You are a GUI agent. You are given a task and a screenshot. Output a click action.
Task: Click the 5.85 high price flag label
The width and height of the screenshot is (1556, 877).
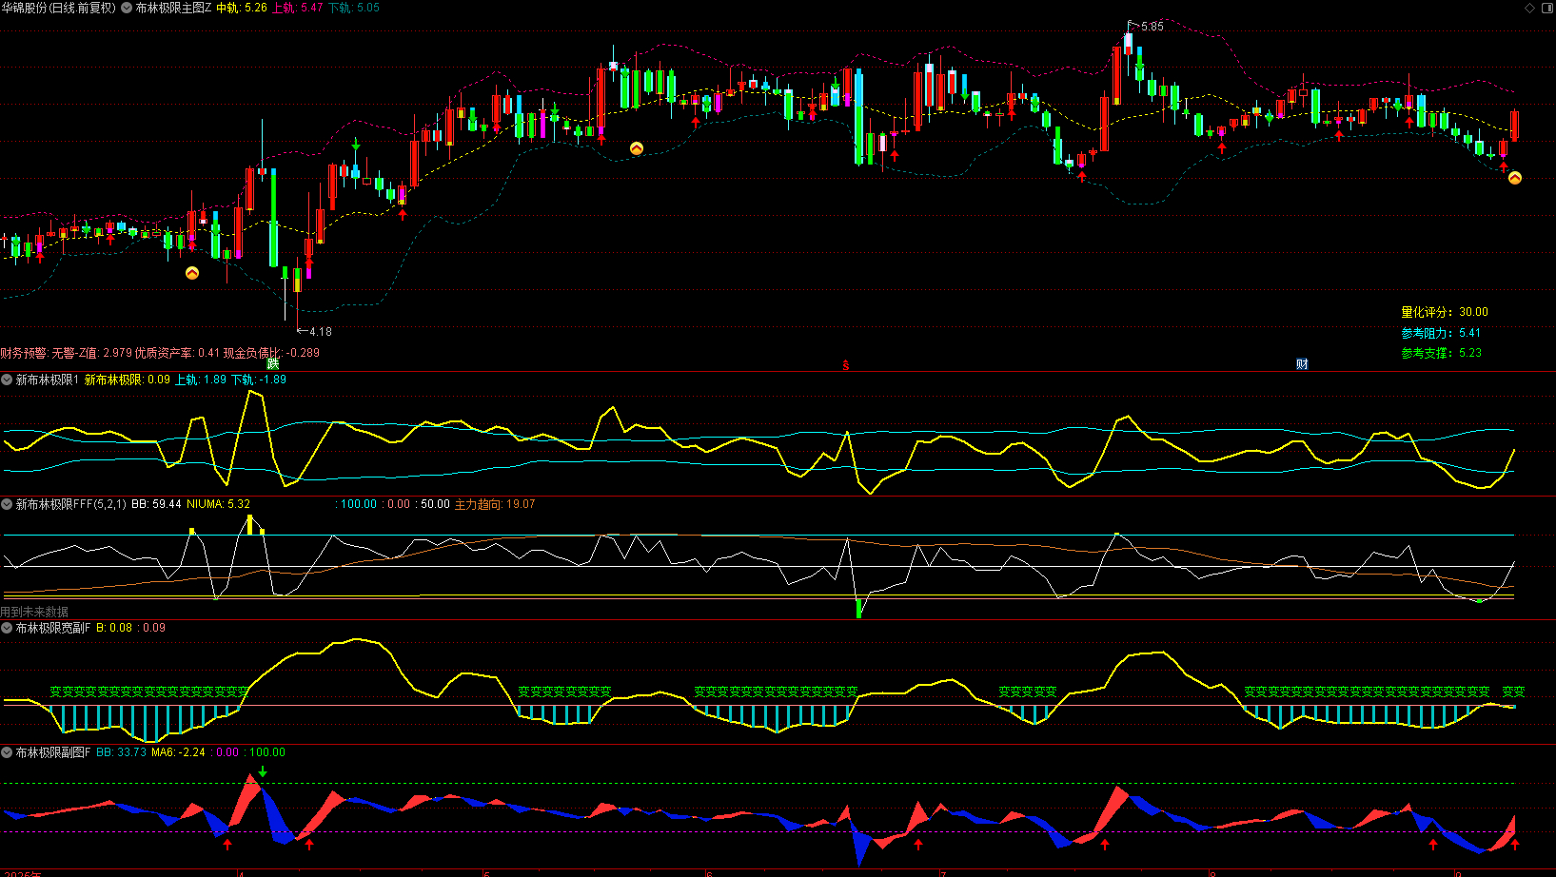pyautogui.click(x=1146, y=26)
